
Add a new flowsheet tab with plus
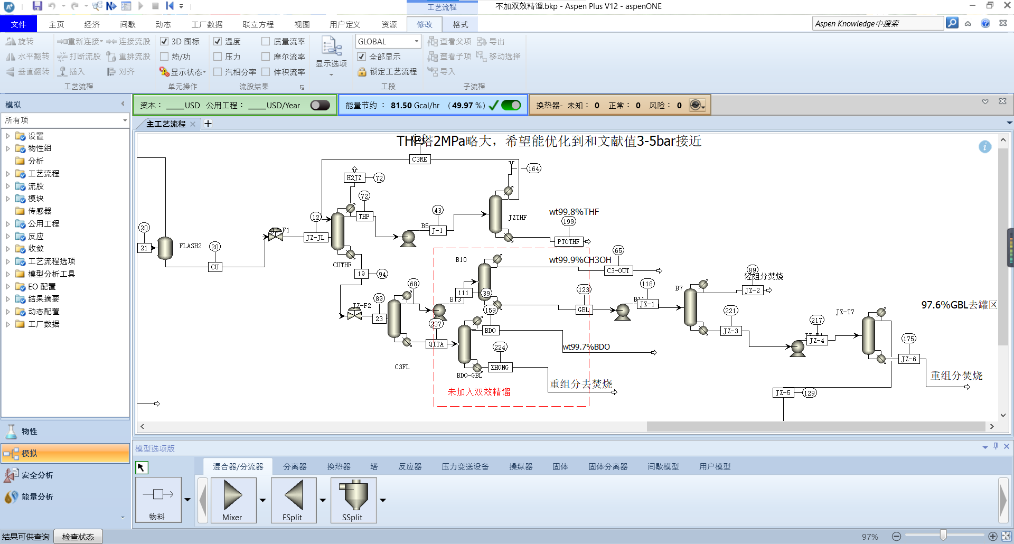[208, 124]
